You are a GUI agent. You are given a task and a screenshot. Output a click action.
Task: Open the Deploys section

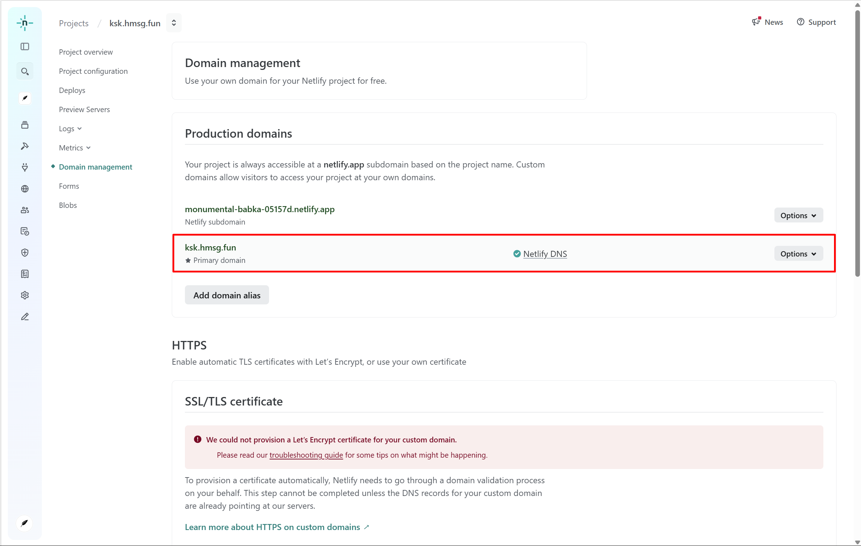coord(72,90)
